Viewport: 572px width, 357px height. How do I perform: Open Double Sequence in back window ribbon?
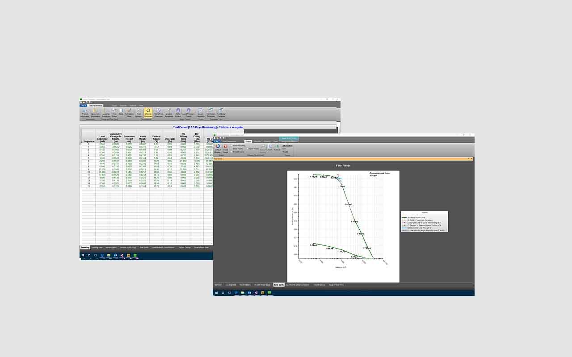[x=169, y=112]
